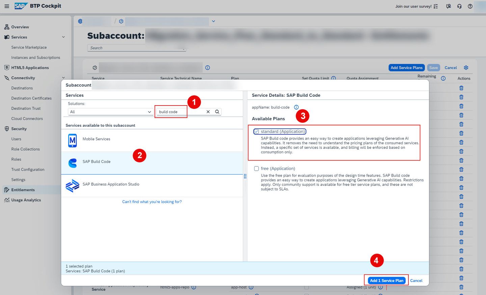Open Roles page
This screenshot has height=295, width=486.
click(x=16, y=159)
